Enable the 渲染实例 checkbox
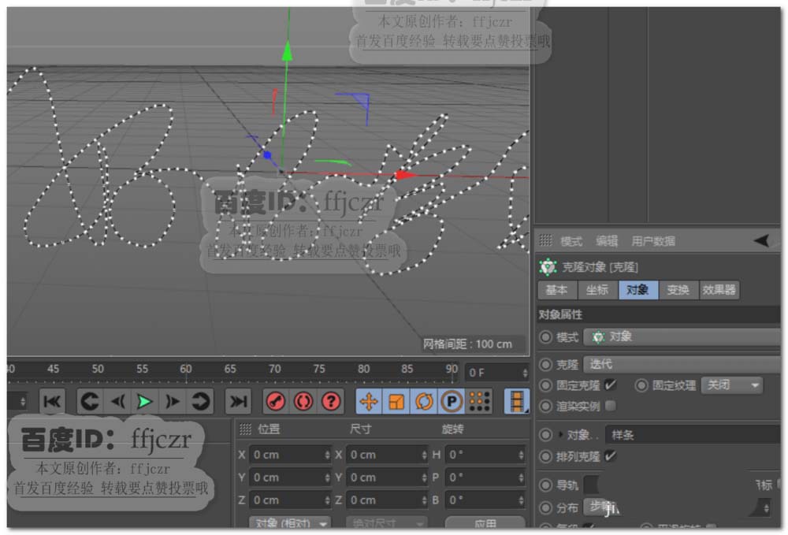Viewport: 788px width, 535px height. [611, 406]
